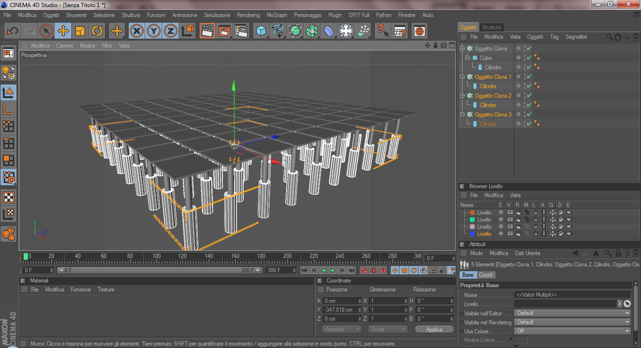Open the Cube primitive object icon
This screenshot has height=348, width=641.
click(x=261, y=31)
